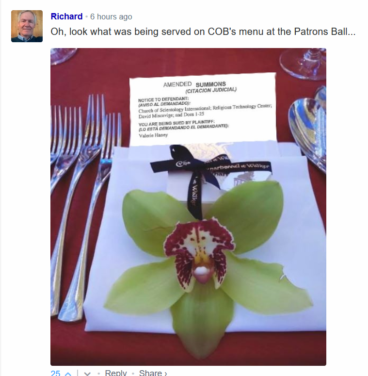Upvote Richard's comment with the up arrow
The width and height of the screenshot is (368, 376).
68,374
